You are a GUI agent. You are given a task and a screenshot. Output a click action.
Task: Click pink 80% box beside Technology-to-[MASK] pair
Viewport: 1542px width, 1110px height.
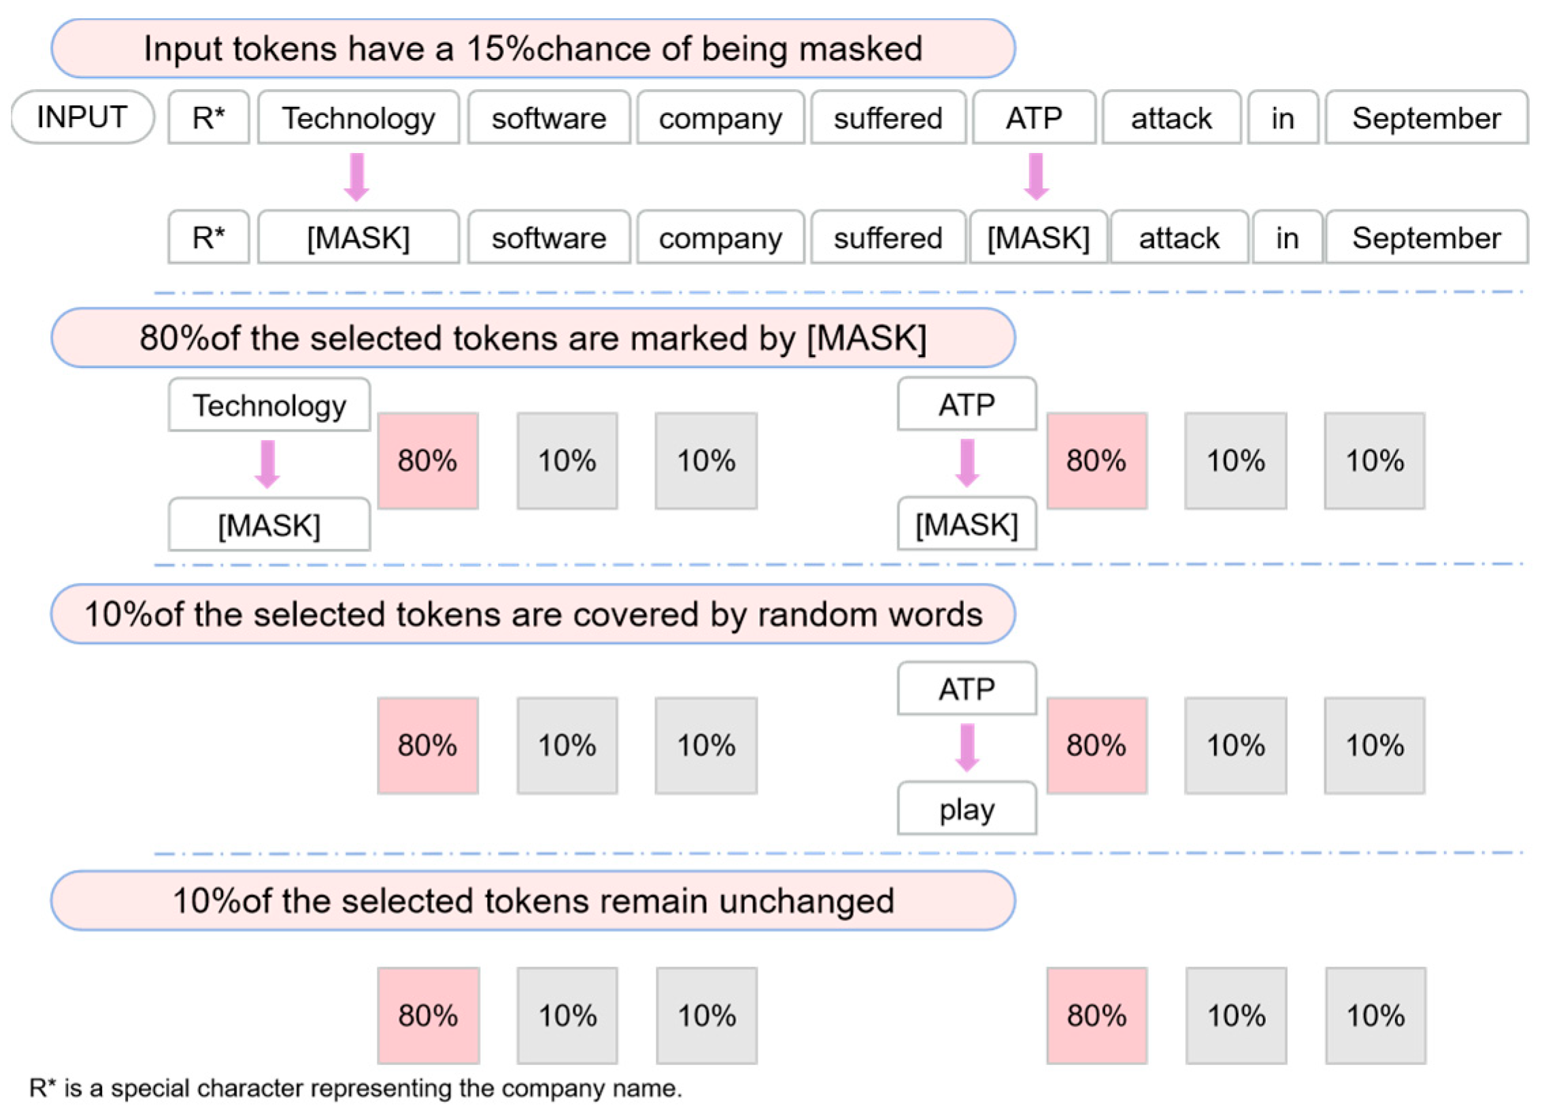tap(428, 460)
